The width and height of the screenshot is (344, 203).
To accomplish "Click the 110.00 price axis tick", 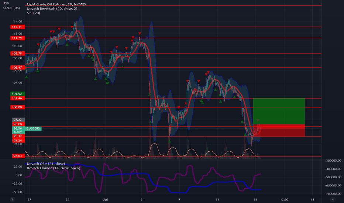I will (17, 46).
